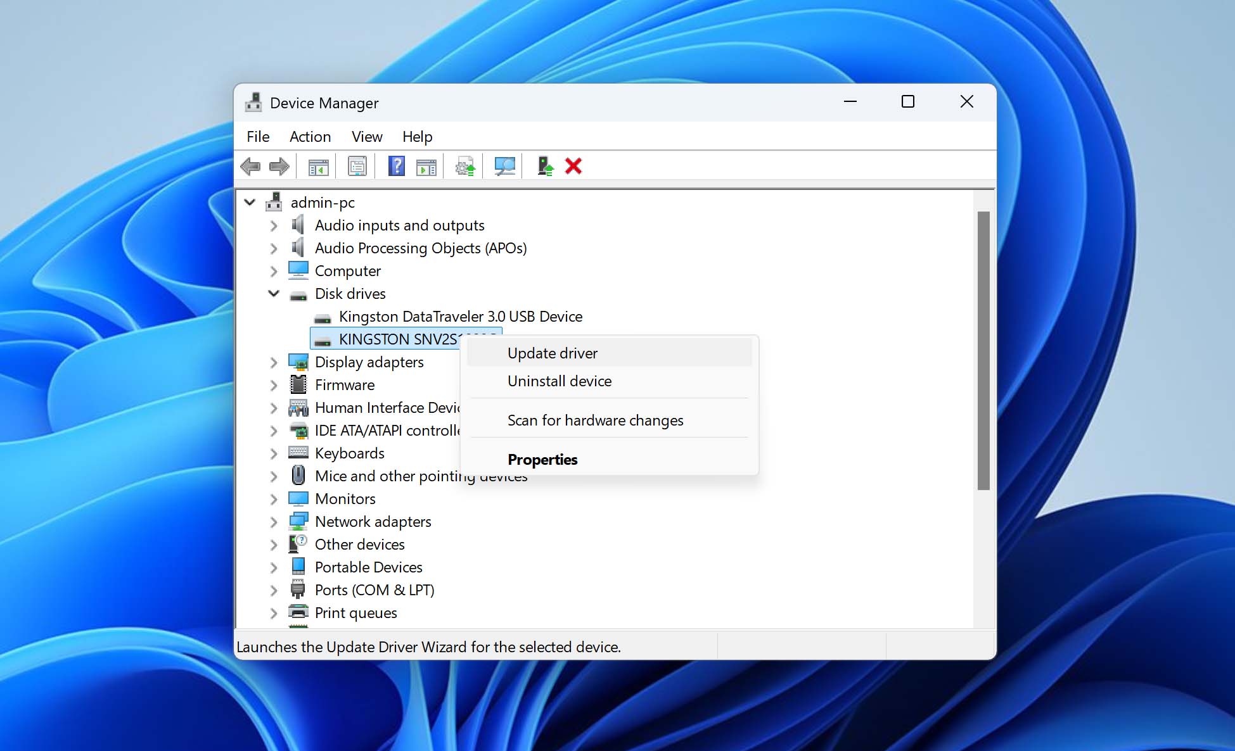The height and width of the screenshot is (751, 1235).
Task: Click the Forward navigation arrow in the toolbar
Action: pos(278,166)
